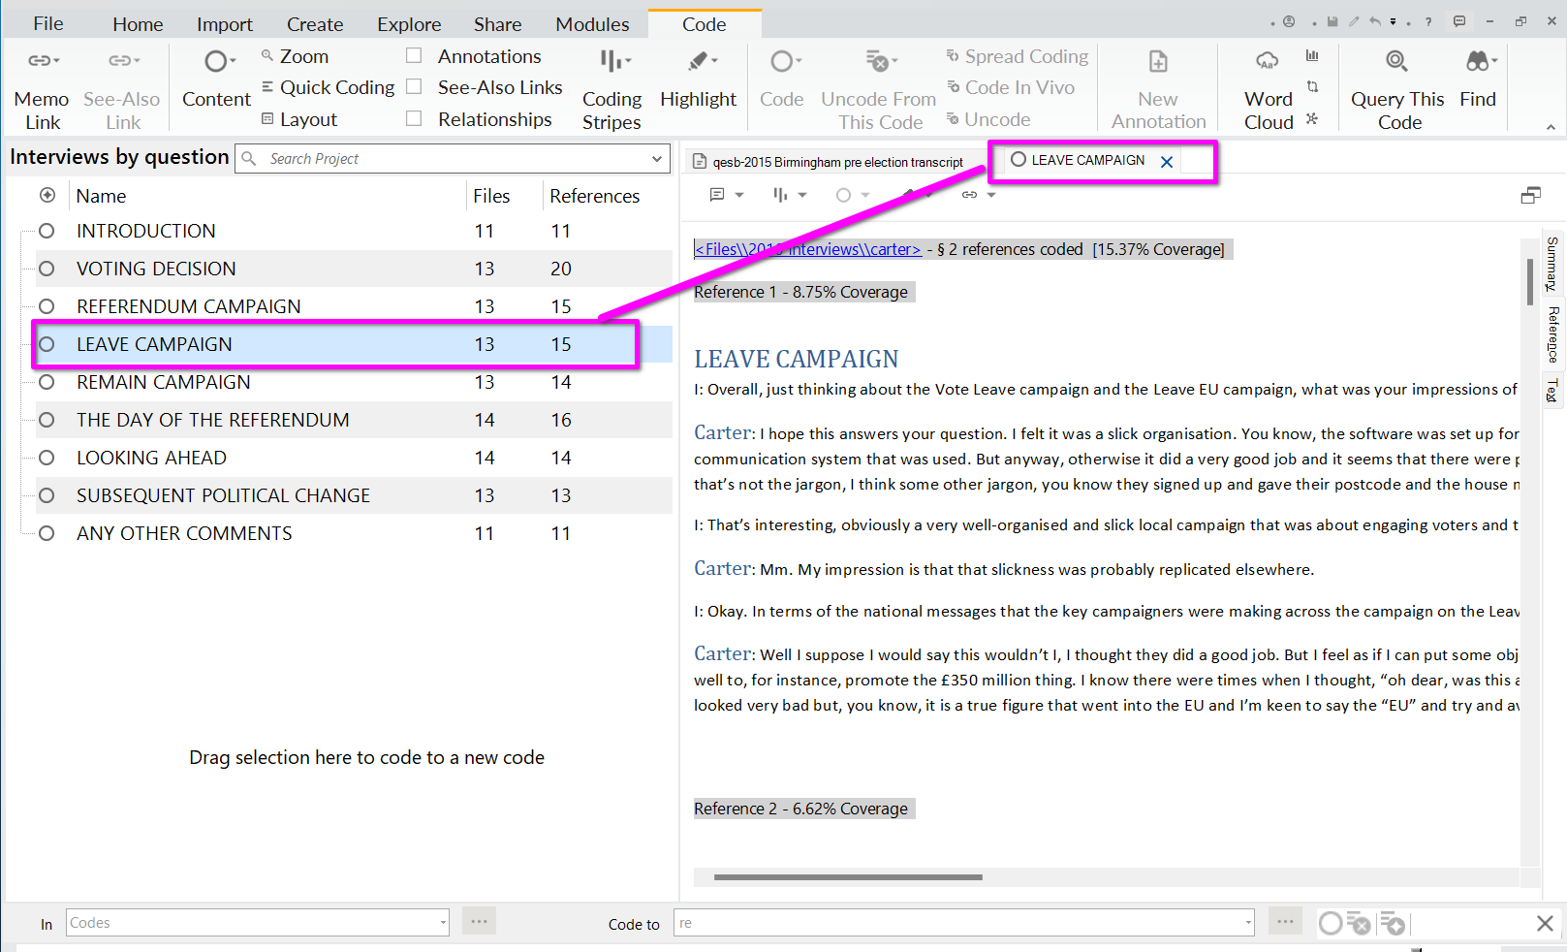Select the VOTING DECISION code row
The width and height of the screenshot is (1567, 952).
click(156, 269)
